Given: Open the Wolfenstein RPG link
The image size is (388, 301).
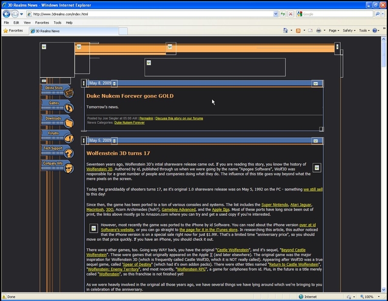Looking at the screenshot, I should pos(192,269).
